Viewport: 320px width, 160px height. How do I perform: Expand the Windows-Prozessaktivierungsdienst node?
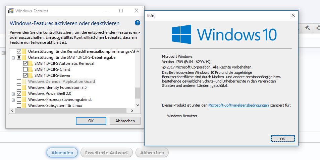tap(13, 100)
